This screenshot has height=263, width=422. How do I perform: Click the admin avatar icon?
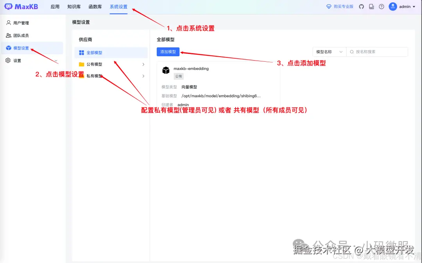[393, 7]
